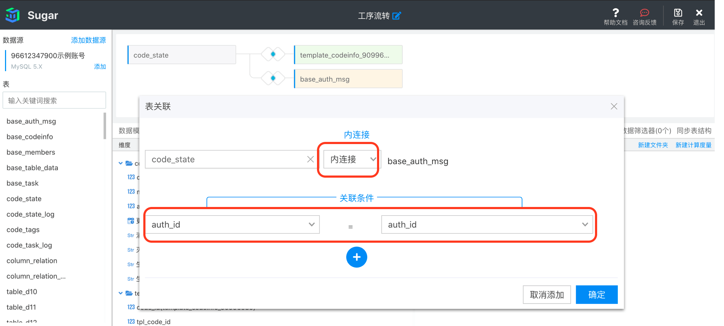Click the 添加数据源 link

click(x=88, y=40)
